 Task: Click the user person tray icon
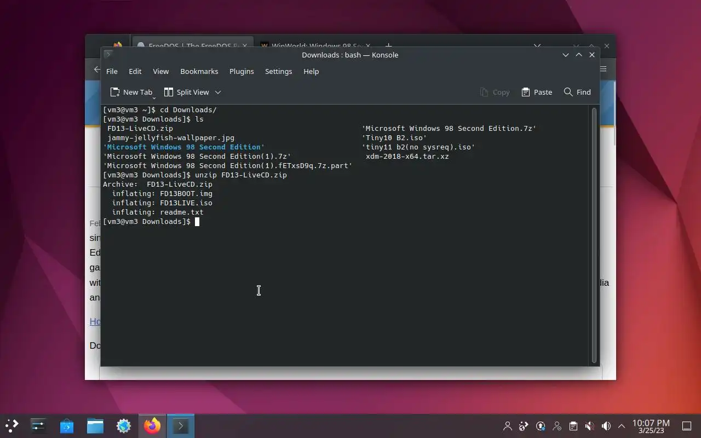508,426
